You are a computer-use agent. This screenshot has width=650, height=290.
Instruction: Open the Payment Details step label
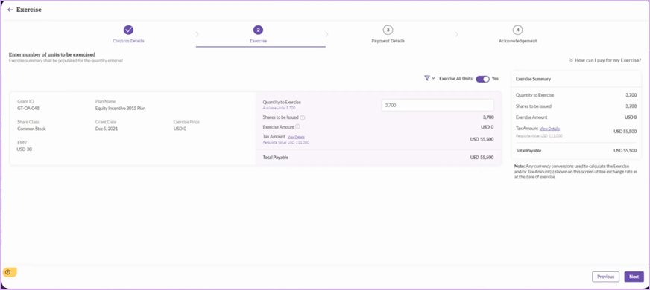[x=388, y=41]
